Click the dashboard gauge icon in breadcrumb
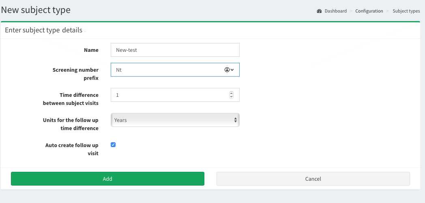425x203 pixels. (x=319, y=11)
